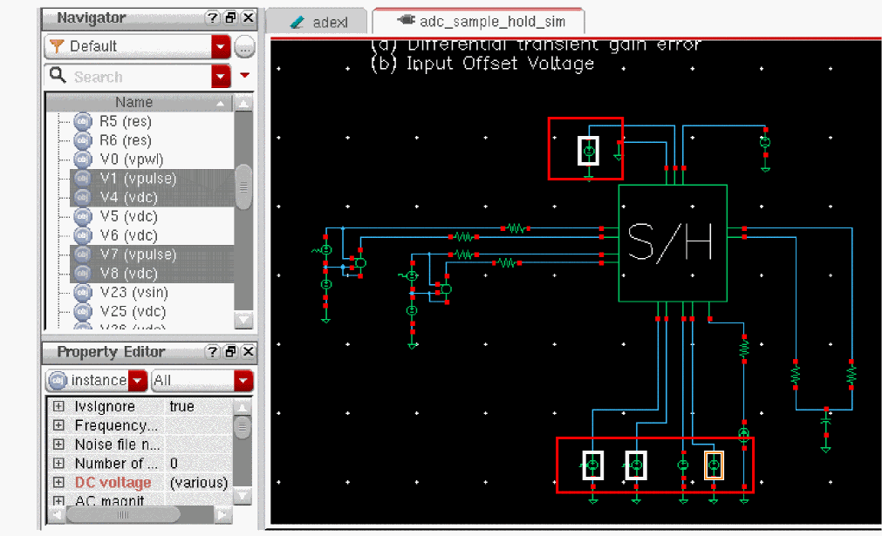
Task: Undock the Navigator panel
Action: (x=230, y=17)
